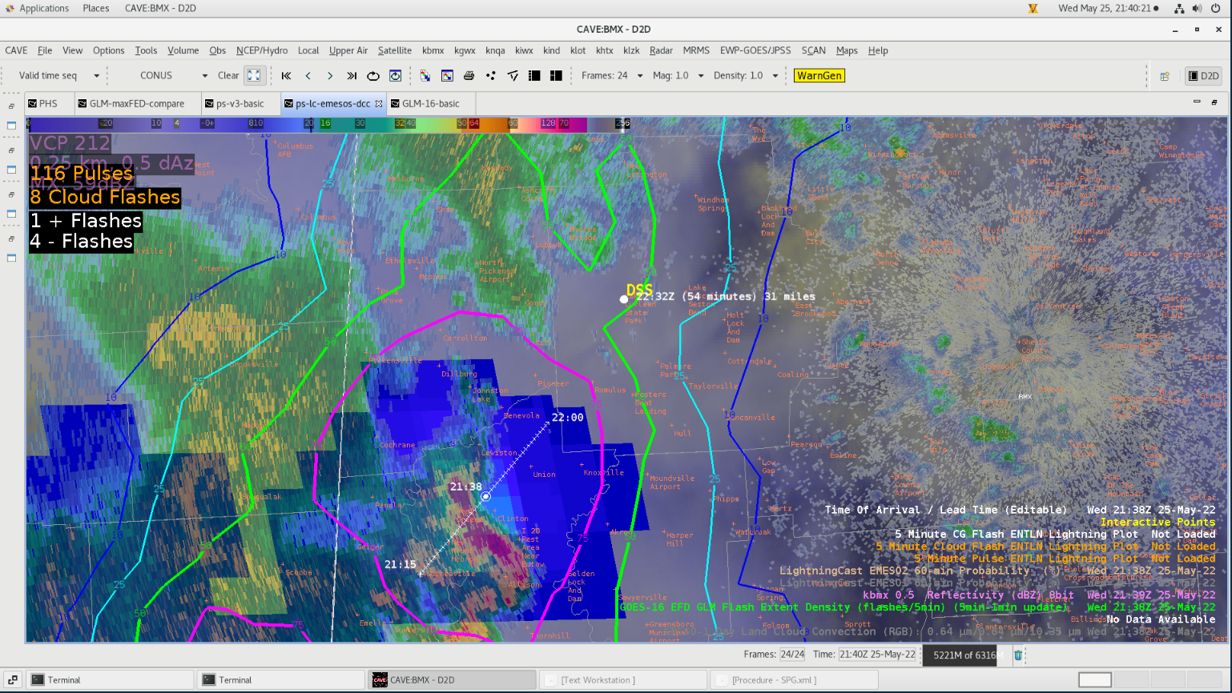Screen dimensions: 1232x693
Task: Open Text Workstation from the taskbar
Action: pyautogui.click(x=623, y=679)
